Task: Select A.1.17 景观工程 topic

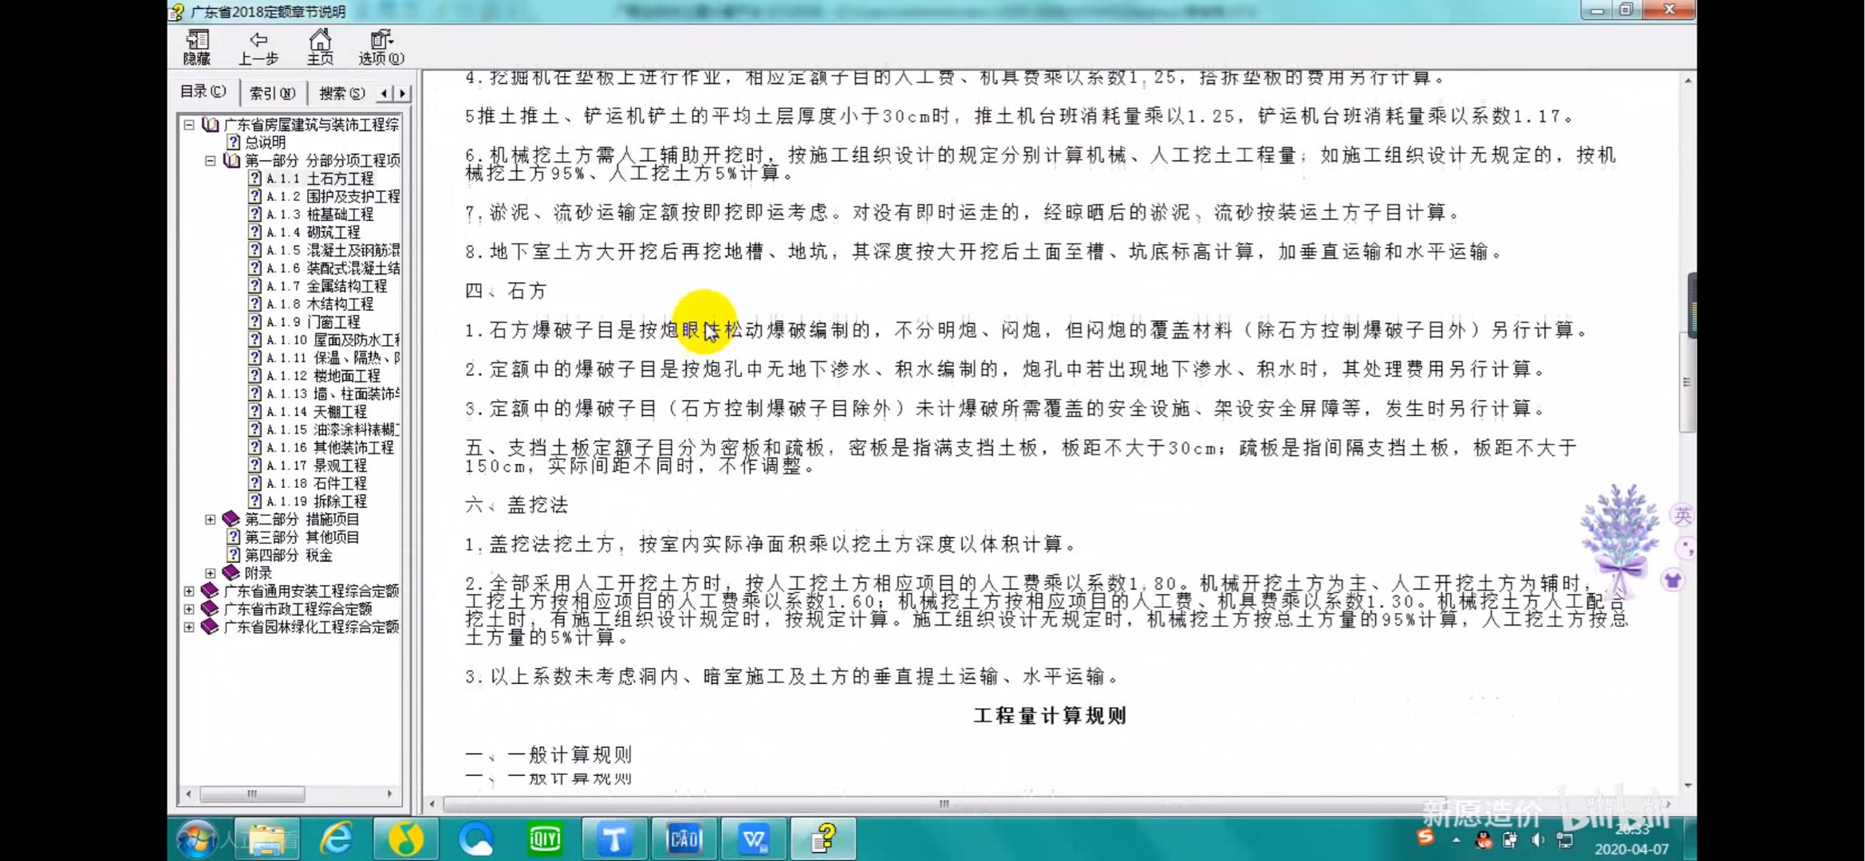Action: 317,465
